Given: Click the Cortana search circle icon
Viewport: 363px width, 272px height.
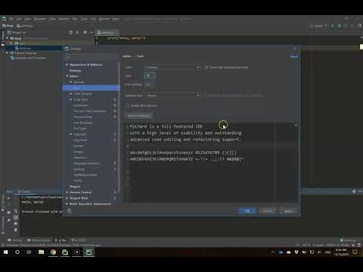Looking at the screenshot, I should click(x=17, y=252).
